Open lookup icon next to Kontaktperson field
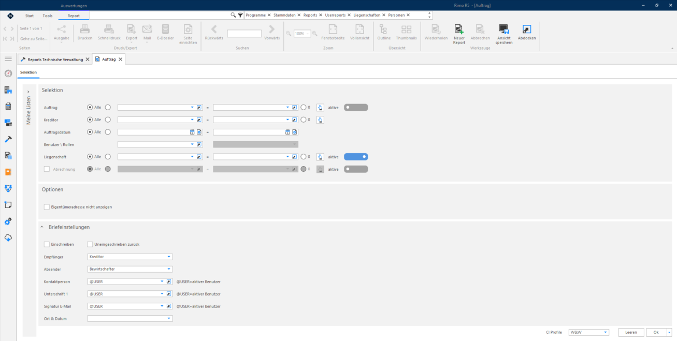Viewport: 677px width, 341px height. (169, 281)
